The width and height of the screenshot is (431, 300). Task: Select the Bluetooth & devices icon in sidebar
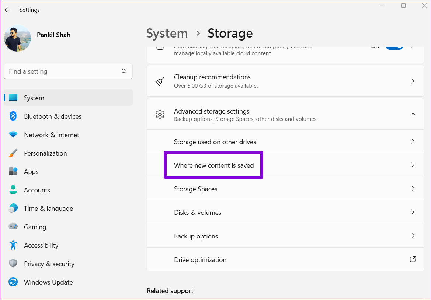pos(13,116)
